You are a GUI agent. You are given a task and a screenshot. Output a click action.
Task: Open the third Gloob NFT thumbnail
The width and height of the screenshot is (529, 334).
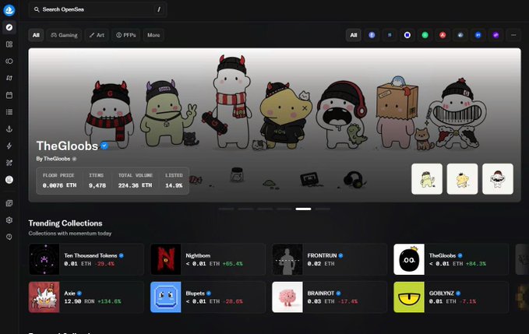[x=498, y=179]
